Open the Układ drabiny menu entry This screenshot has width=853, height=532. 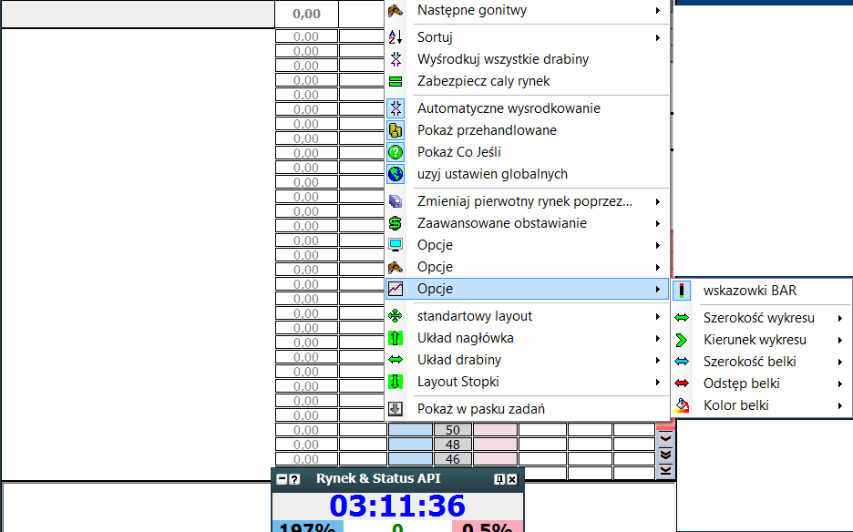click(x=527, y=360)
